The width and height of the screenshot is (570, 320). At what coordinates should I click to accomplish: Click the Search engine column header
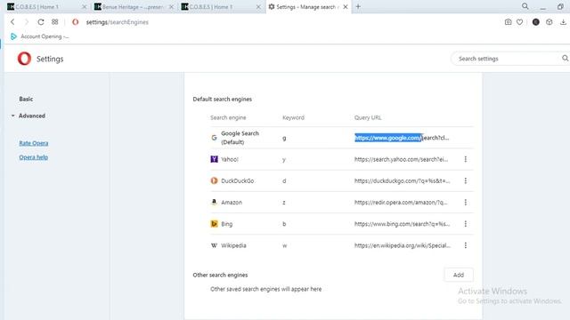(228, 117)
